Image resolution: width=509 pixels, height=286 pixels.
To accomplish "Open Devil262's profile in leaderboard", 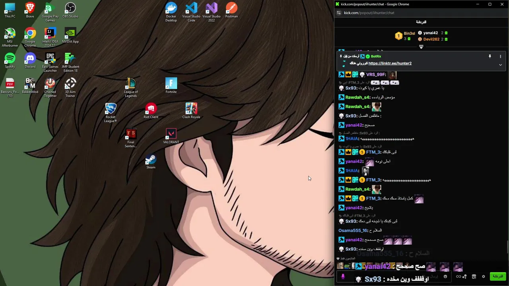I will (431, 39).
